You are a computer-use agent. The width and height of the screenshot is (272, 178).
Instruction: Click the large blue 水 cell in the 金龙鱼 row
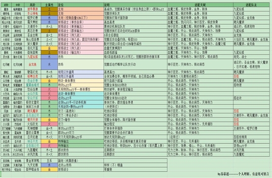[x=49, y=65]
